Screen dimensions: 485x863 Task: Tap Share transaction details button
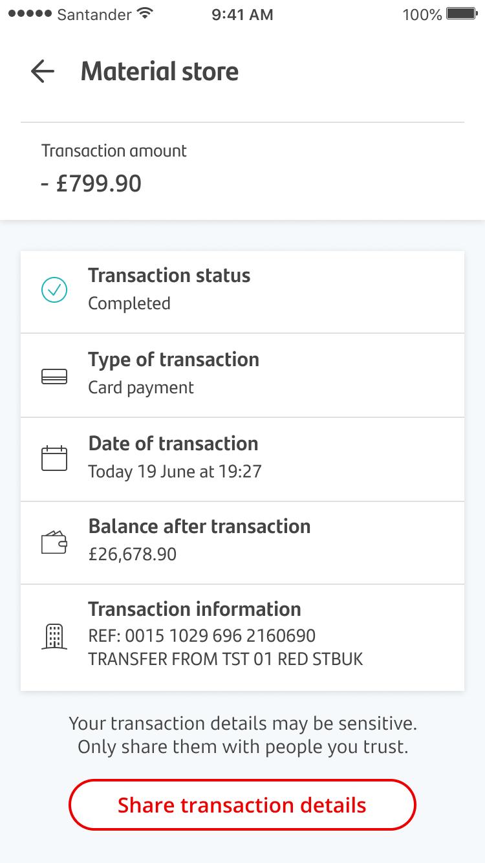tap(242, 805)
